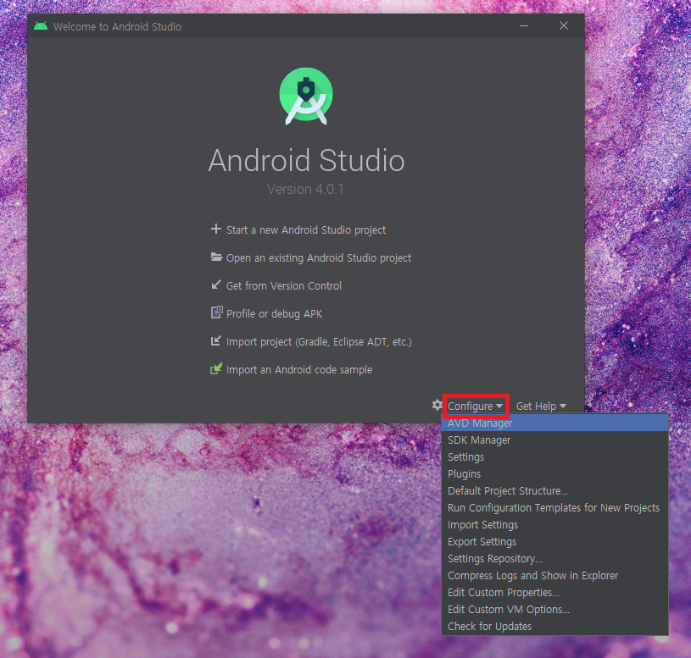Start a new Android Studio project
The width and height of the screenshot is (691, 658).
306,230
